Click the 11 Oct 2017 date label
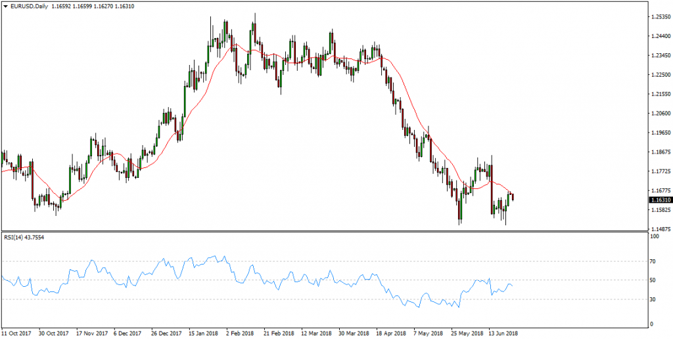Image resolution: width=673 pixels, height=340 pixels. [16, 333]
